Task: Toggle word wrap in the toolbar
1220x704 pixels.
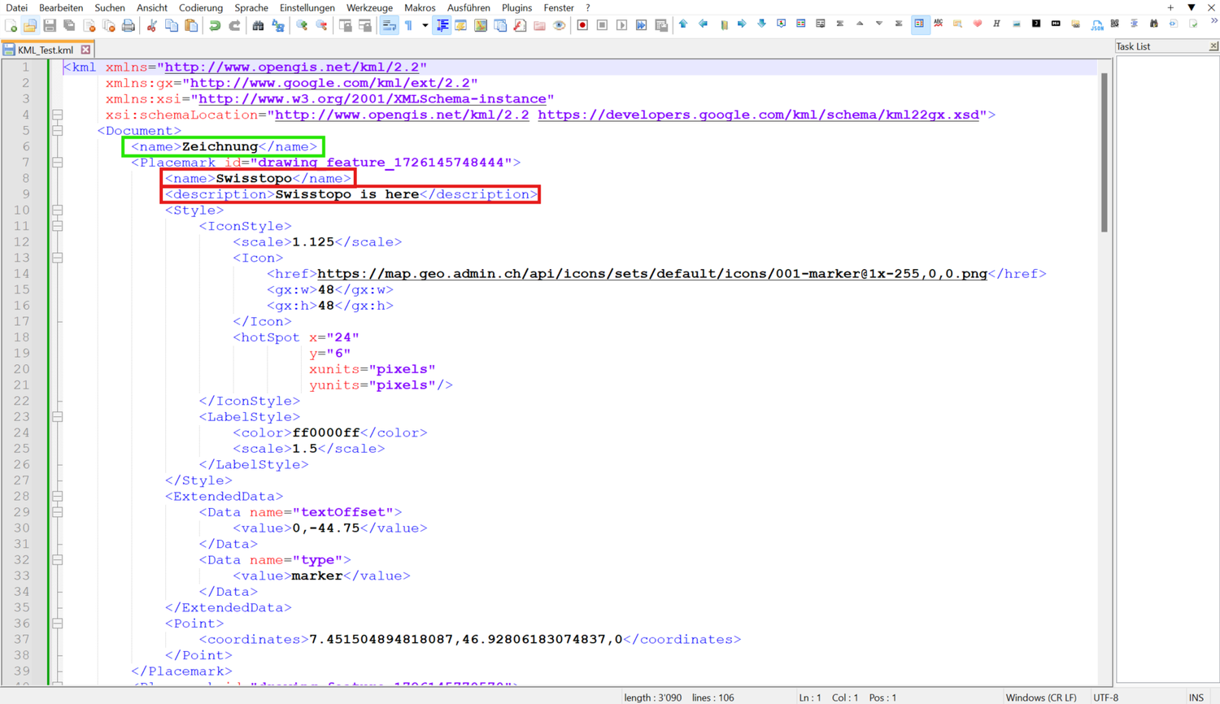Action: click(390, 26)
